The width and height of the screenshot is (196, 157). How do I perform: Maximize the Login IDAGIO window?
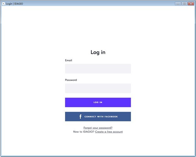184,4
